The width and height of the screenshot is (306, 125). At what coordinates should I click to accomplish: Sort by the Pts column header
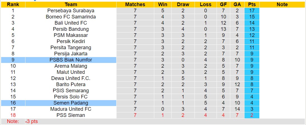[x=252, y=4]
